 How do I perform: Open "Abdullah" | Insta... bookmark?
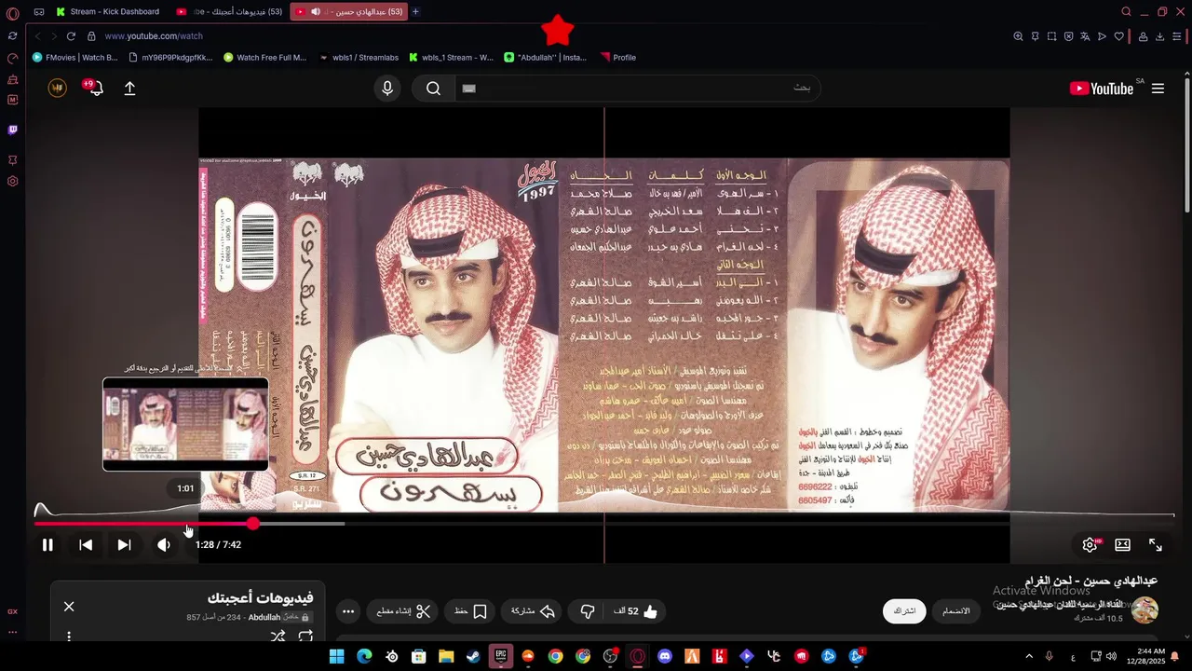pos(546,57)
